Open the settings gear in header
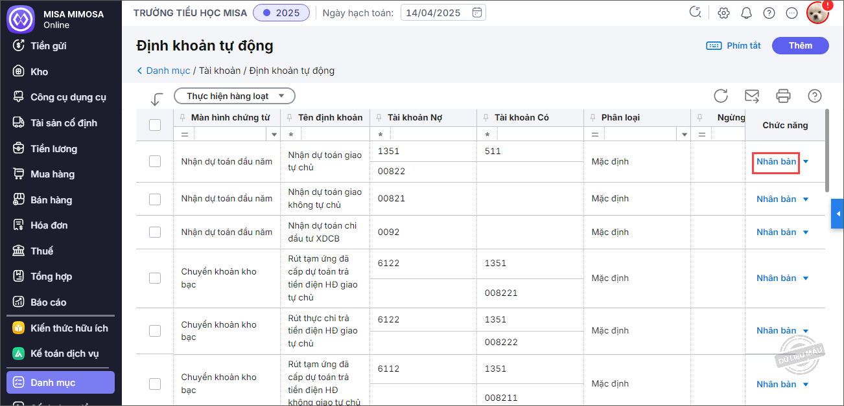The image size is (844, 406). pyautogui.click(x=724, y=13)
